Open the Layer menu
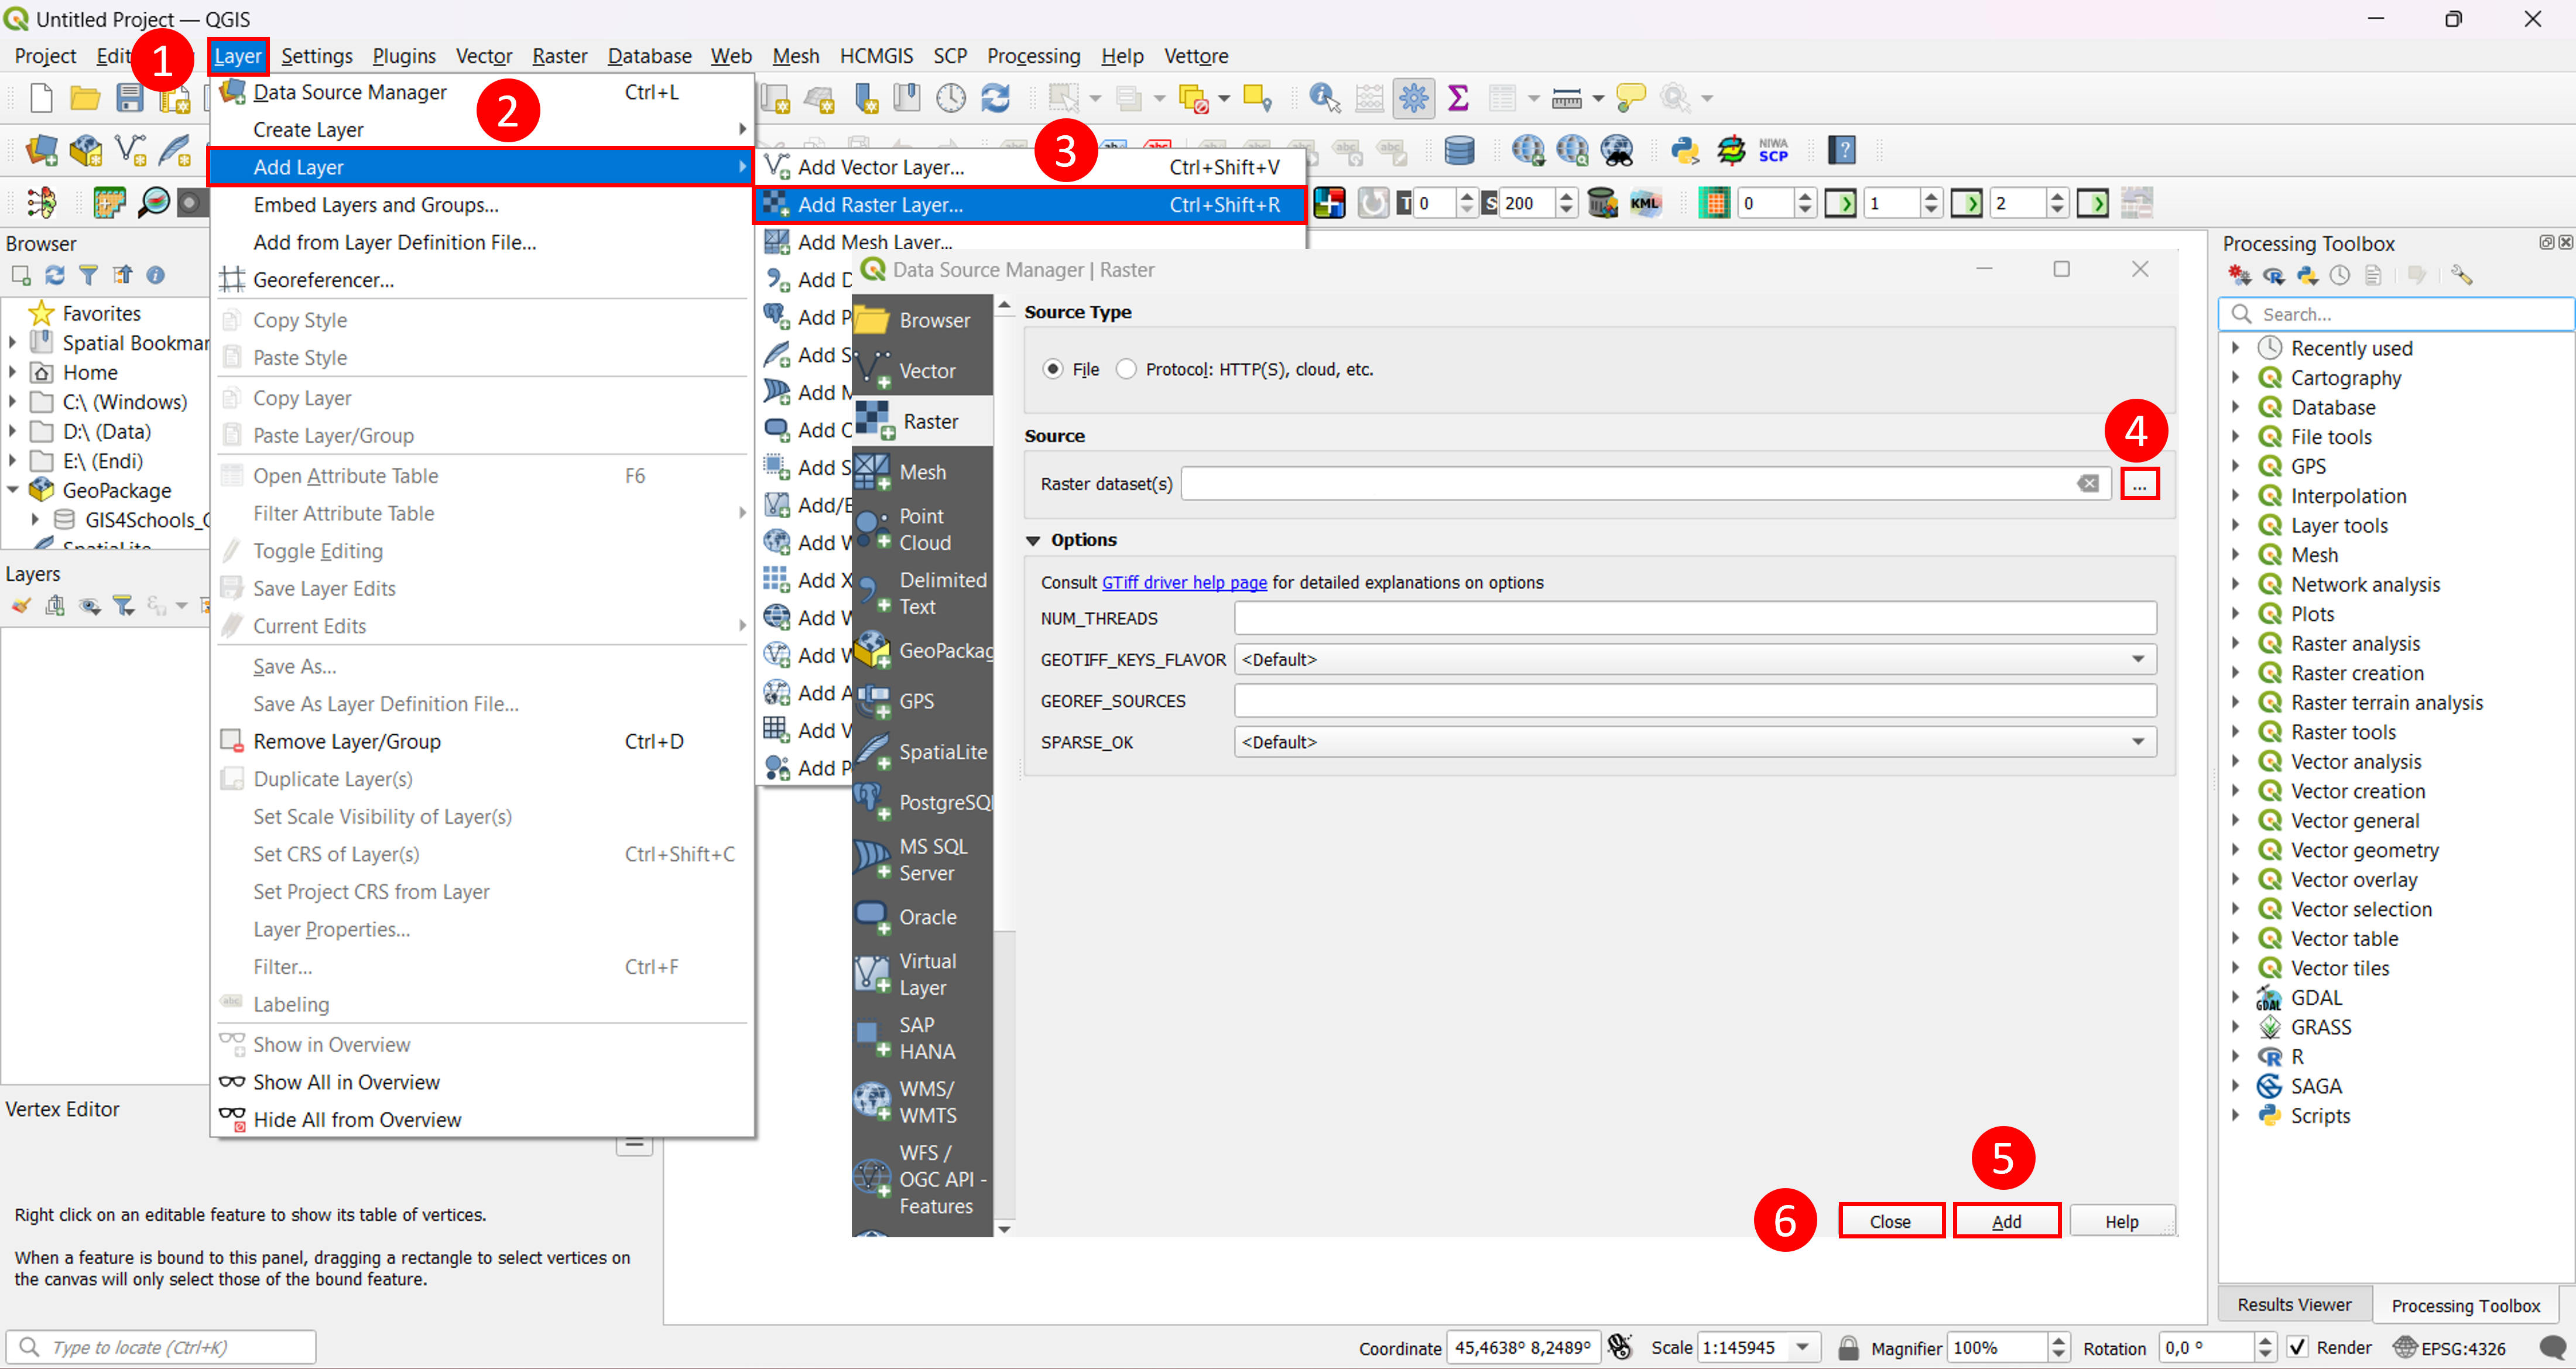Screen dimensions: 2576x1369 click(x=238, y=56)
